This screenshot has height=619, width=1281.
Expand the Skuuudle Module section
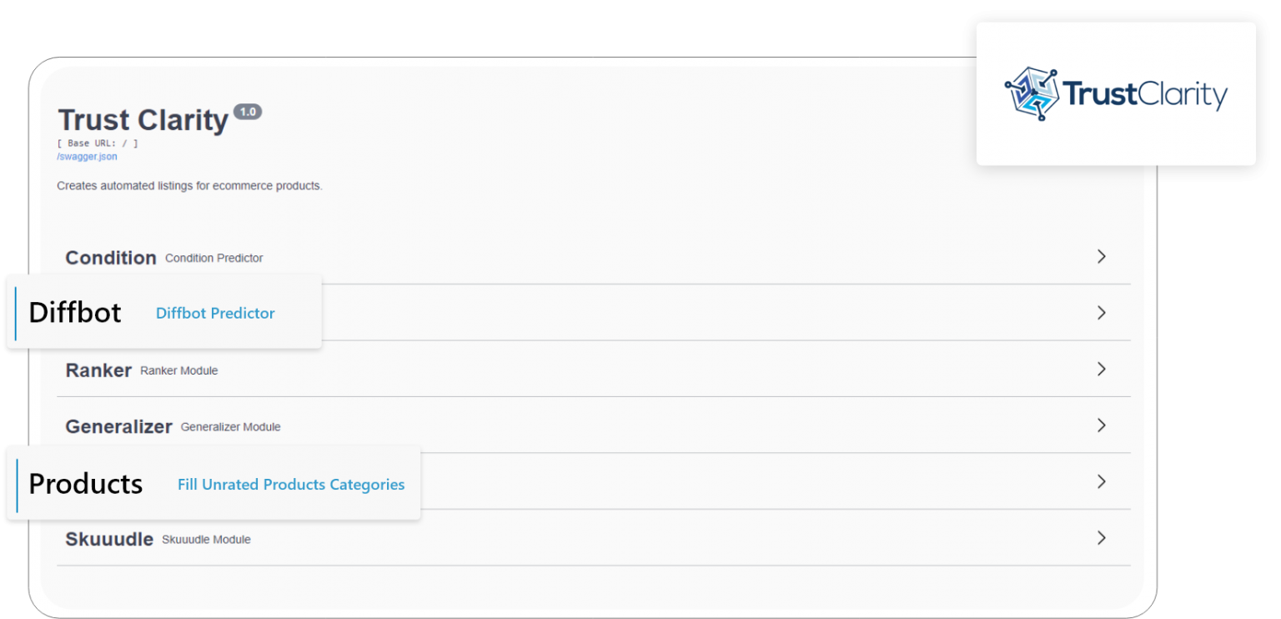tap(1101, 538)
